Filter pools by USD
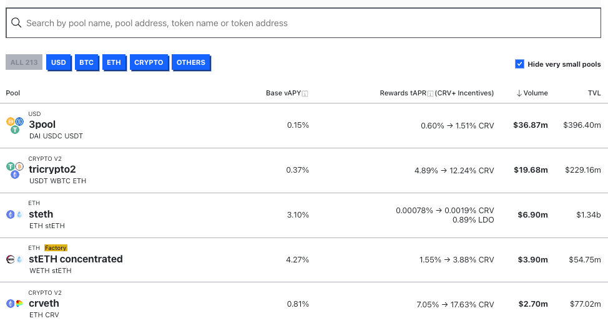Screen dimensions: 608x326 point(59,62)
